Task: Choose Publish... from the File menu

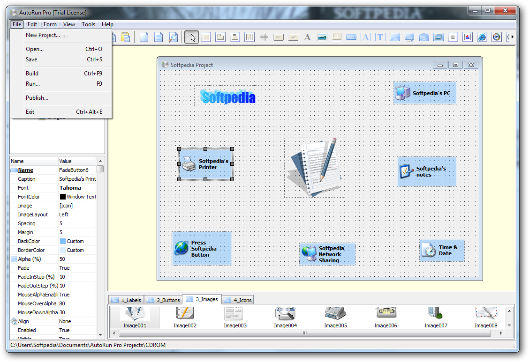Action: (x=61, y=98)
